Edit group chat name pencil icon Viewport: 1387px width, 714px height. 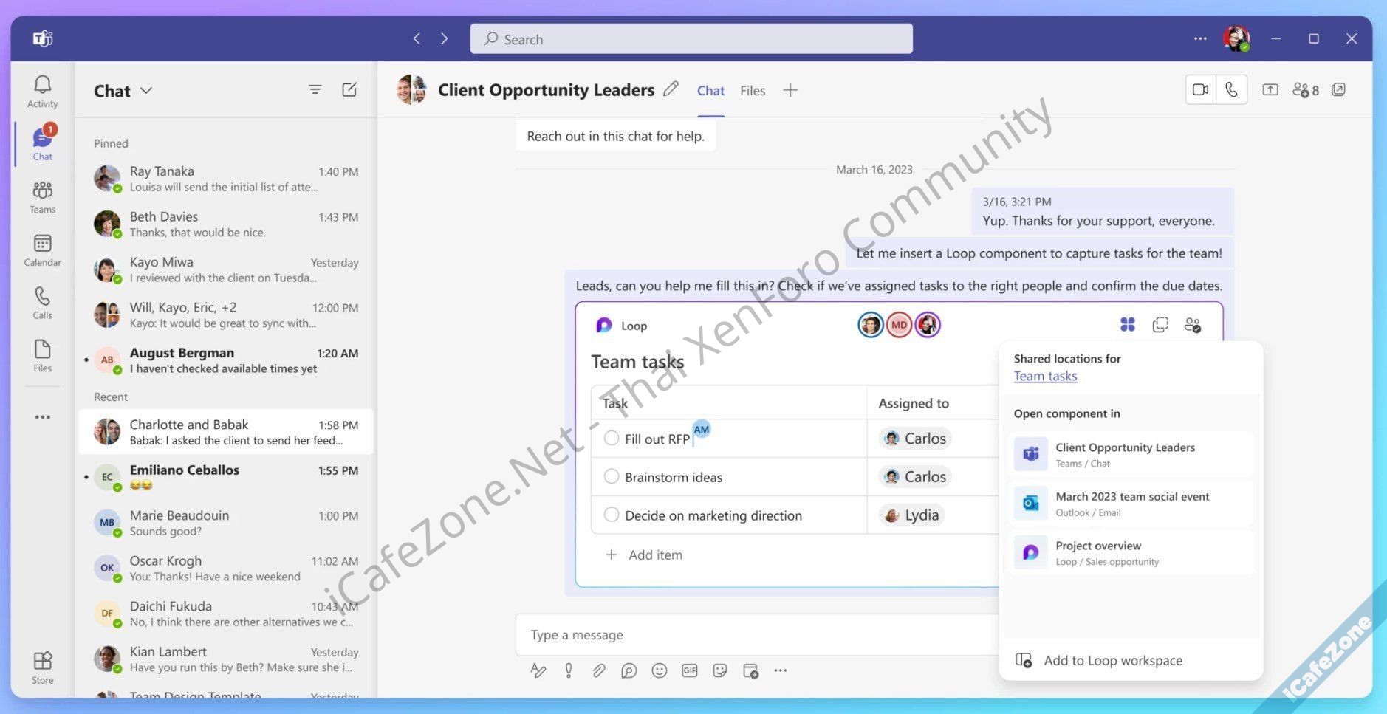pos(671,89)
